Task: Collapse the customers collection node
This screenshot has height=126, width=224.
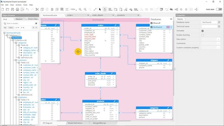Action: tap(16, 60)
